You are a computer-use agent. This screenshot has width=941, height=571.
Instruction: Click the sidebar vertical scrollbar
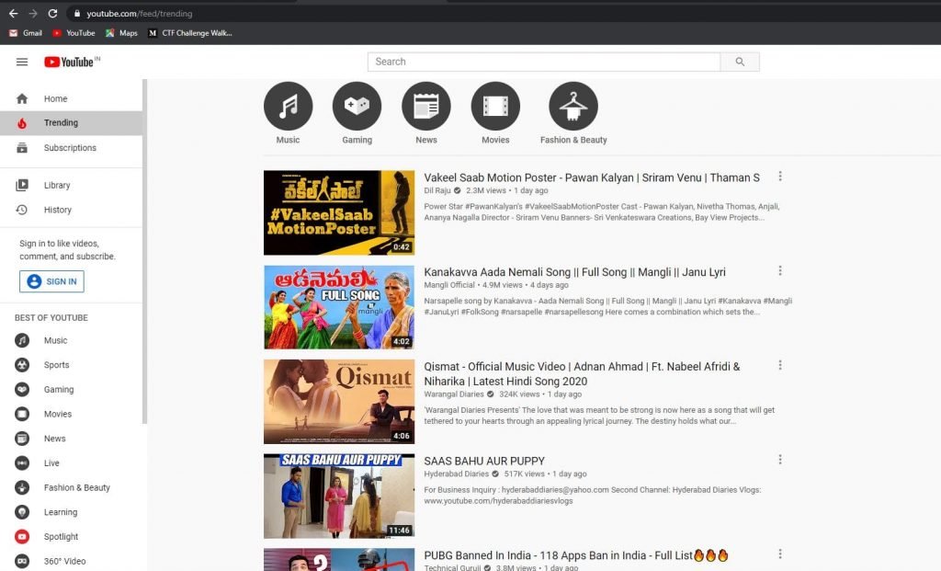pos(144,251)
